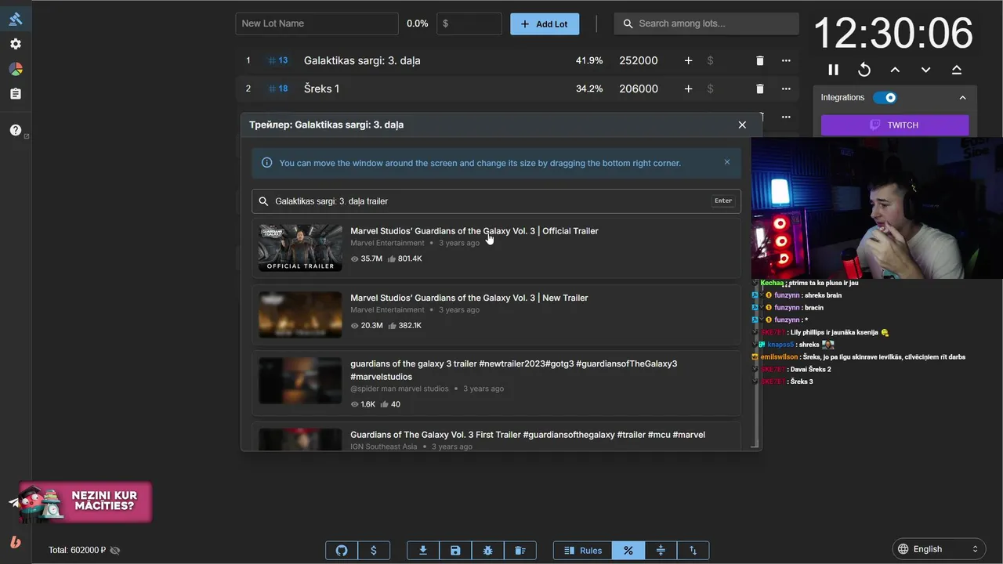Clear all lots with trash list icon

point(520,551)
